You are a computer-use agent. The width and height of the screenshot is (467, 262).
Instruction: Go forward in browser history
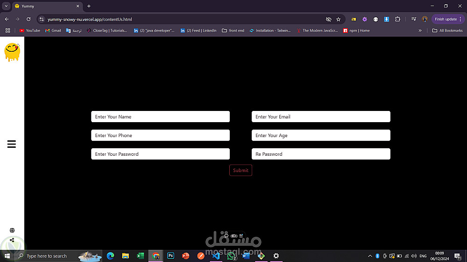(18, 19)
